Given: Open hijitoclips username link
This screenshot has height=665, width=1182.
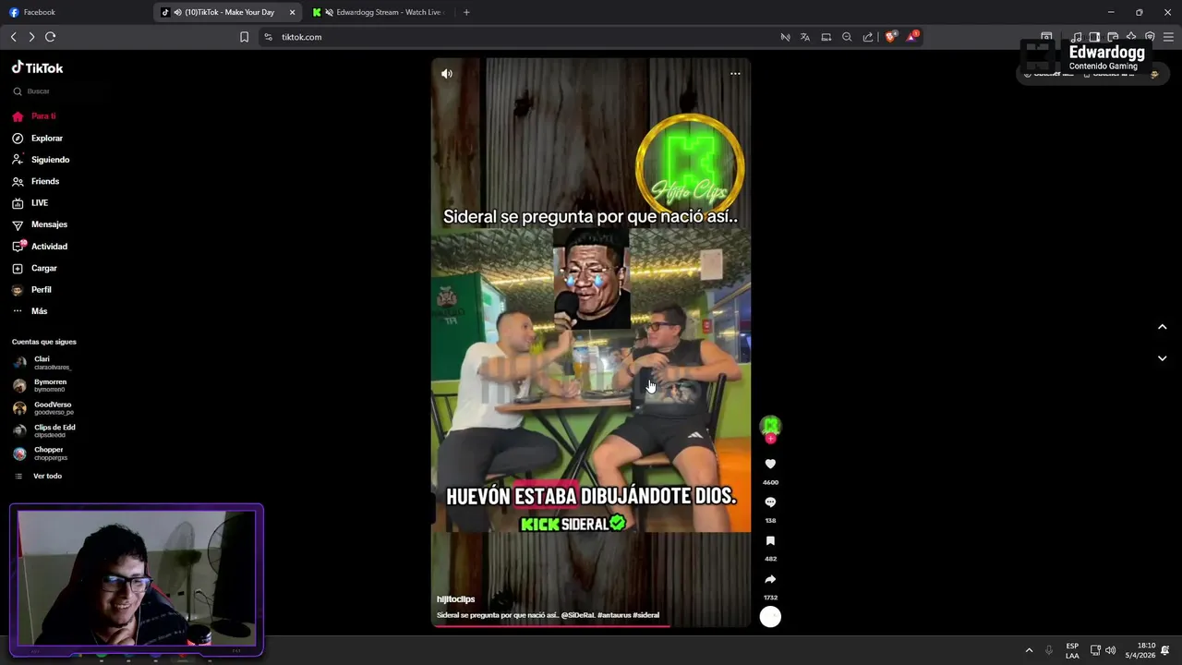Looking at the screenshot, I should pos(455,599).
